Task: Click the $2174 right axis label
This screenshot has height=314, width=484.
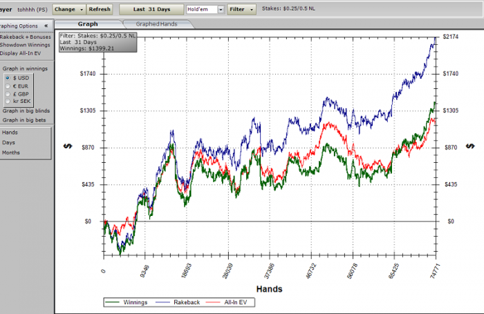Action: click(451, 37)
